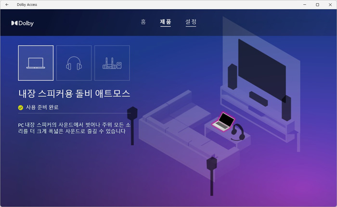Image resolution: width=337 pixels, height=207 pixels.
Task: Click the 사용 준비 완료 status text
Action: click(42, 107)
